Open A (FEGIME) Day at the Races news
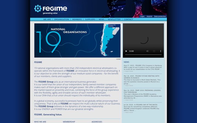The width and height of the screenshot is (197, 123). point(140,105)
